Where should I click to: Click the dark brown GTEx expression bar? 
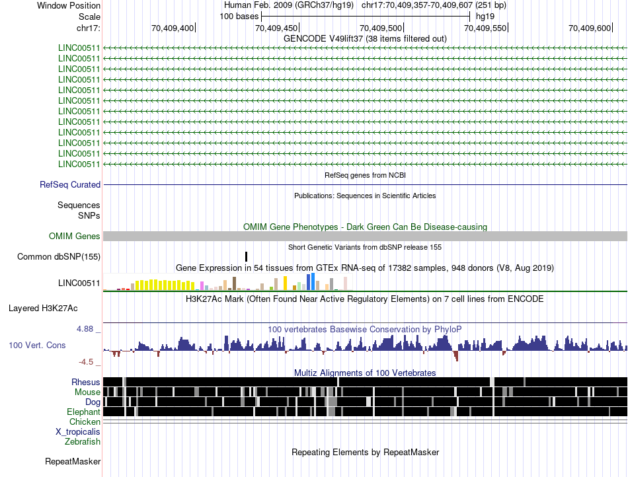pyautogui.click(x=234, y=283)
